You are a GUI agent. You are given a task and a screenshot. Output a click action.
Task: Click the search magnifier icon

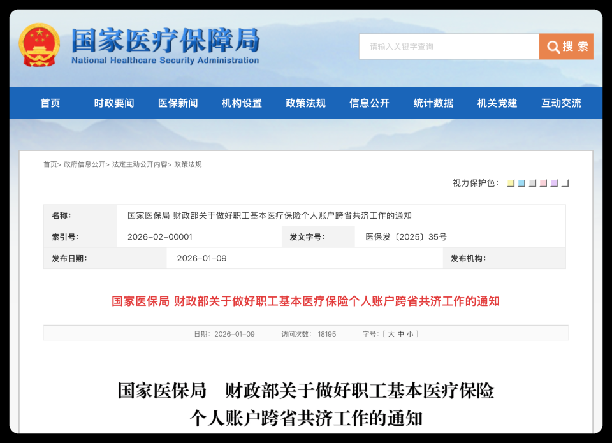click(x=553, y=47)
